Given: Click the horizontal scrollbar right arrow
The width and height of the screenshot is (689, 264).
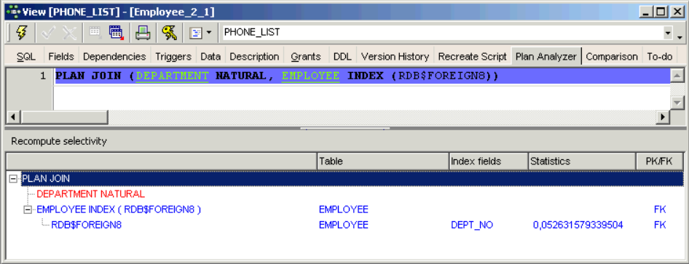Looking at the screenshot, I should (663, 117).
